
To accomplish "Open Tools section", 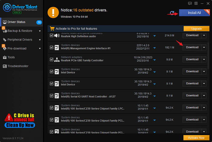I will [22, 57].
